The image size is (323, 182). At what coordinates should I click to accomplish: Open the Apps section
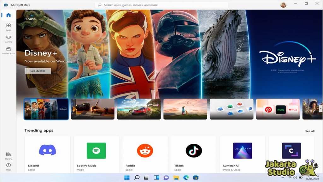[9, 27]
